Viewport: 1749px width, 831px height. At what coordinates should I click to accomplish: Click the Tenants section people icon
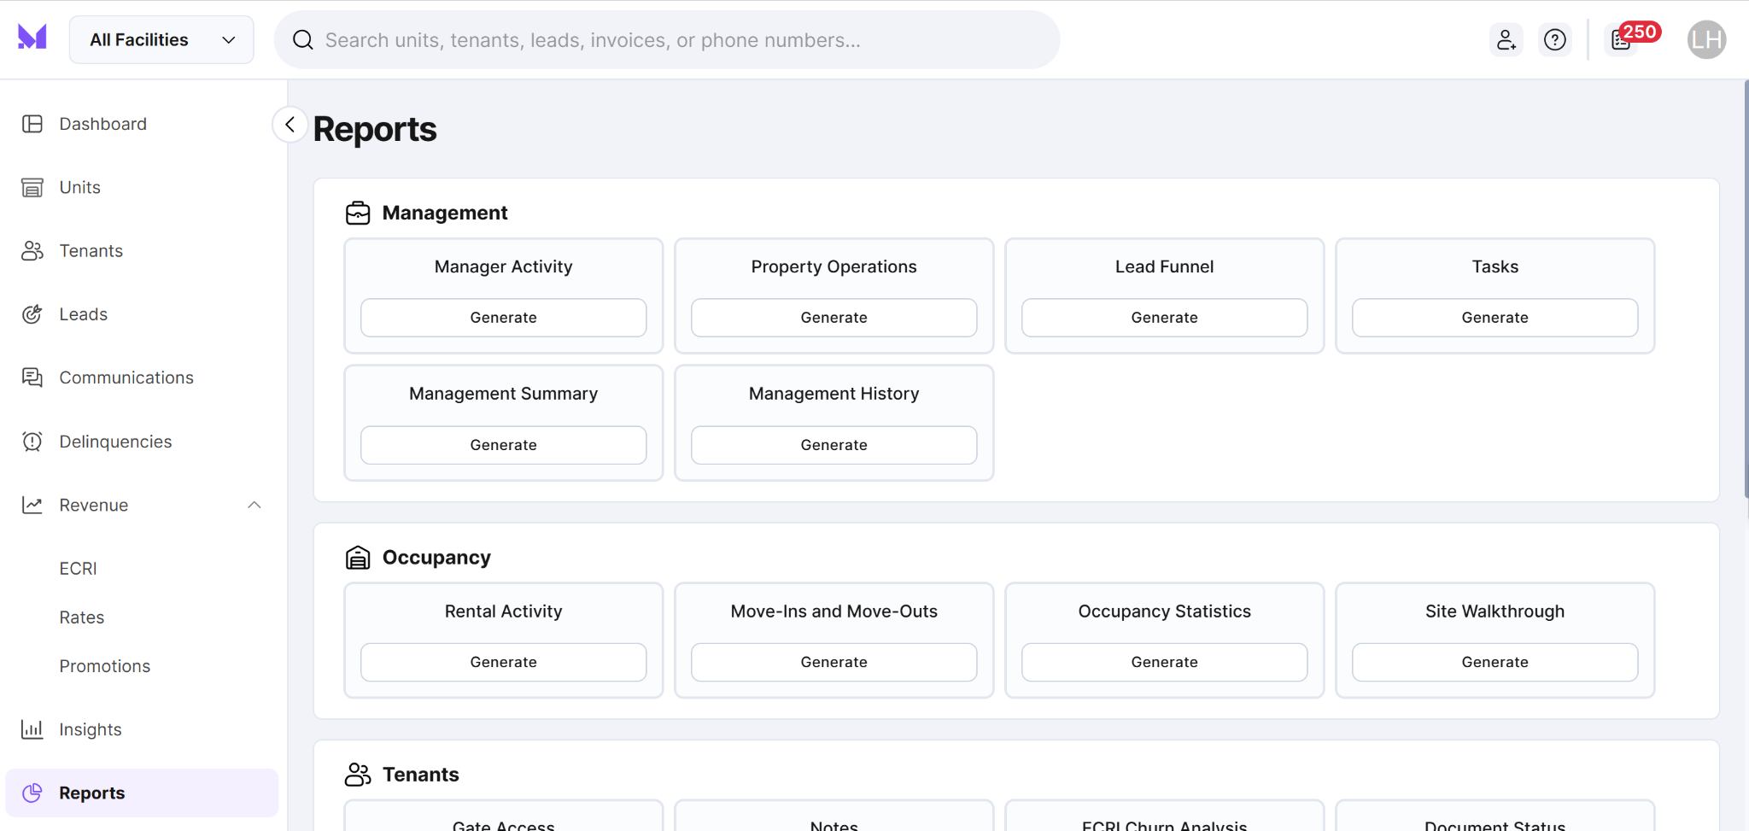tap(358, 775)
